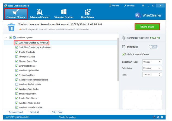
Task: Uncheck Invalid Start Menus
Action: (x=17, y=98)
